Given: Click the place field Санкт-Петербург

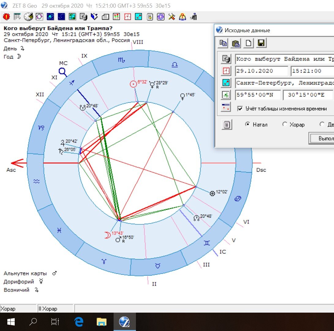Looking at the screenshot, I should [285, 83].
